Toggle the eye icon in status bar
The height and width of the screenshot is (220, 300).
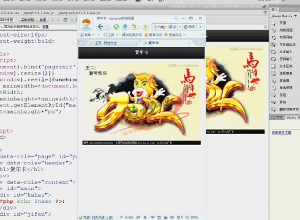pyautogui.click(x=172, y=218)
